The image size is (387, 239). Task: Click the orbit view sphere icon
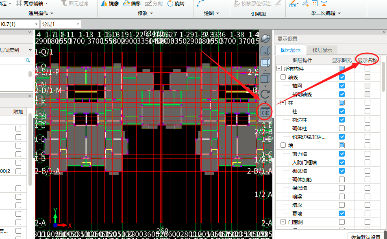[265, 39]
